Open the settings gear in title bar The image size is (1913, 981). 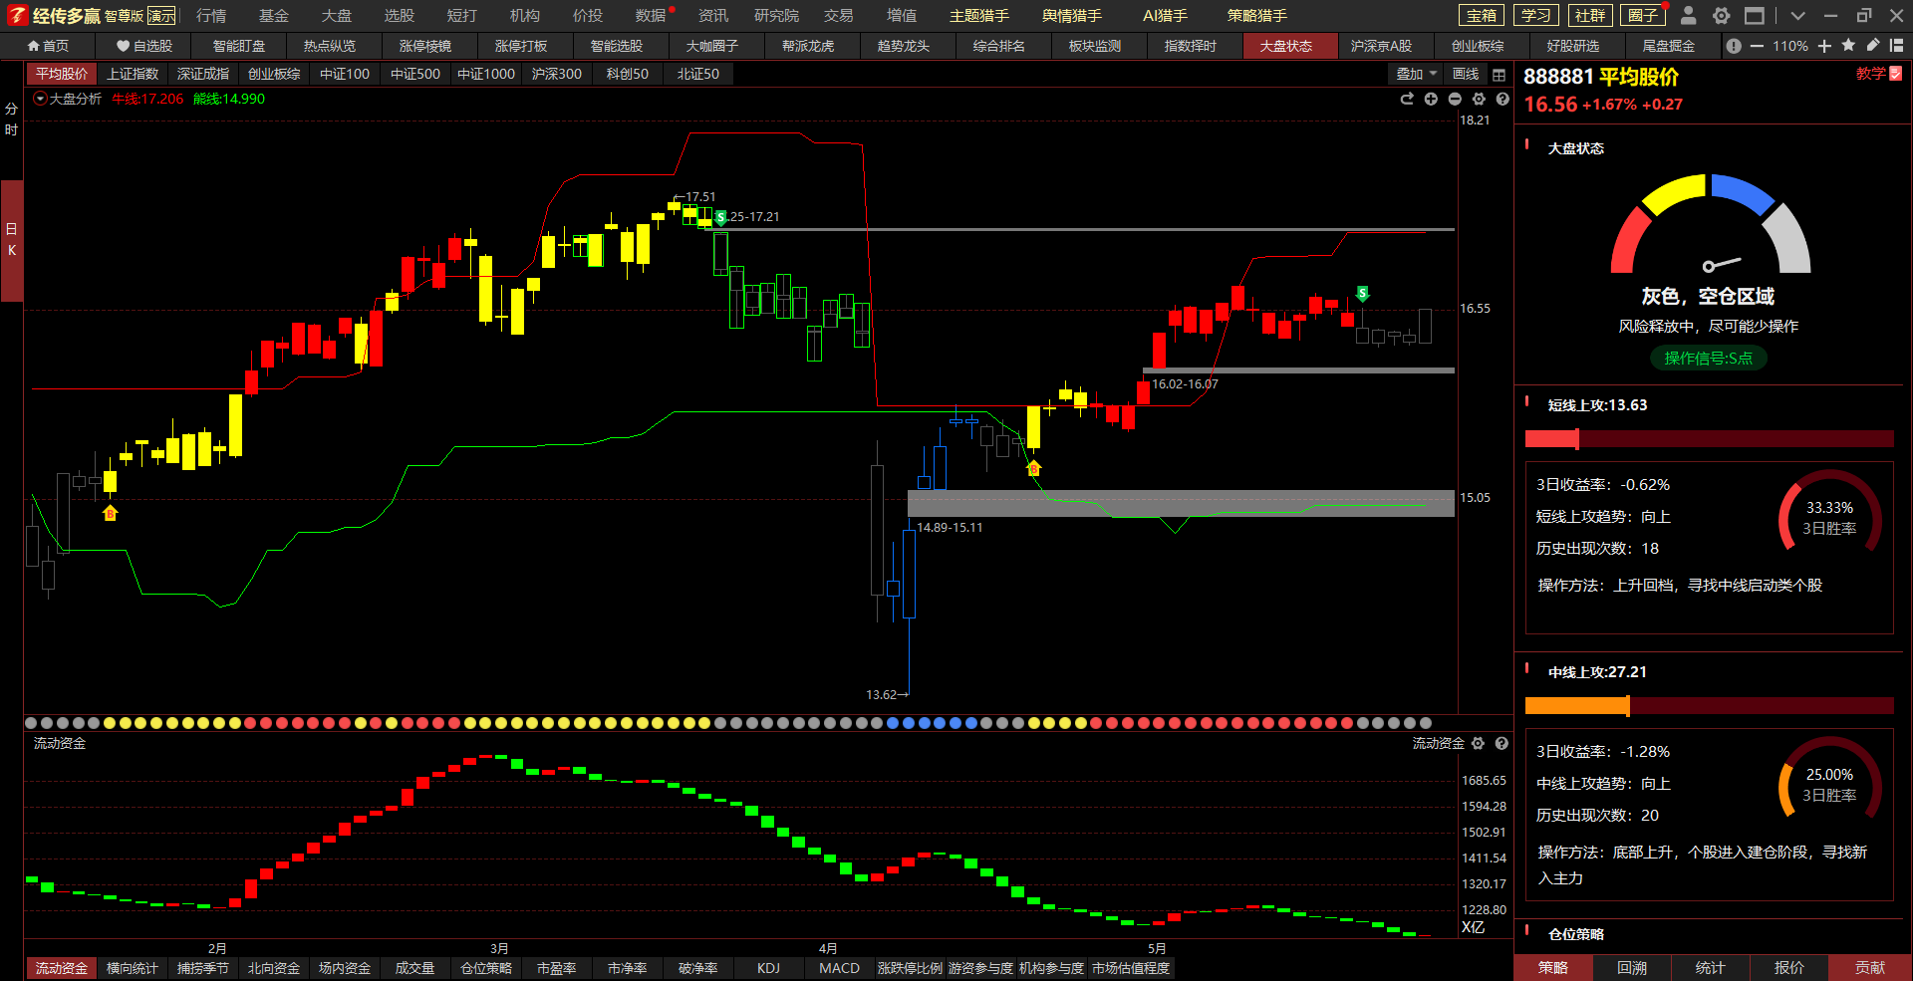pyautogui.click(x=1721, y=15)
